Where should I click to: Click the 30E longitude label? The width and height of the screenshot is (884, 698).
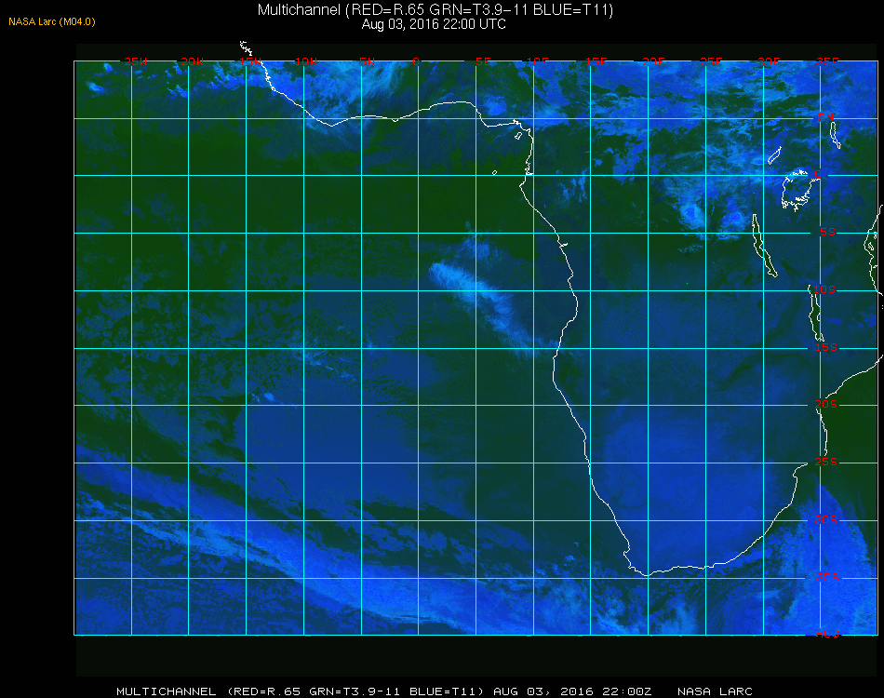tap(769, 61)
